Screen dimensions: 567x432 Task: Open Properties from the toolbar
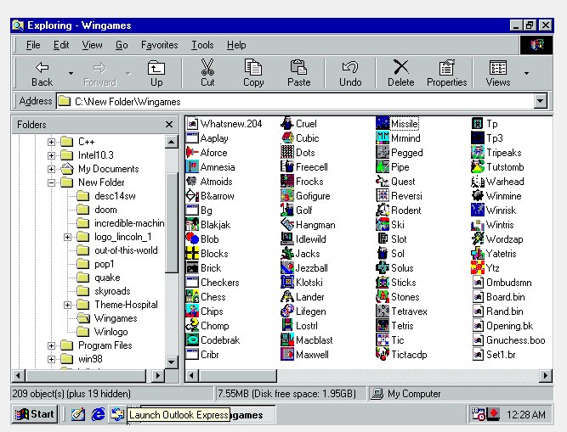(x=446, y=73)
